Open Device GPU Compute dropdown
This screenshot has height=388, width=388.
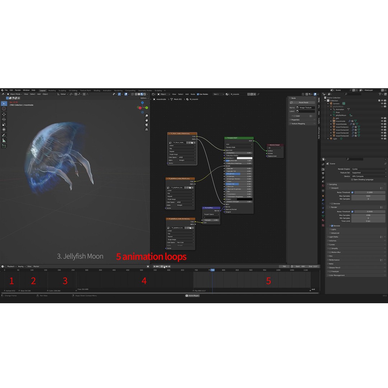click(x=369, y=176)
